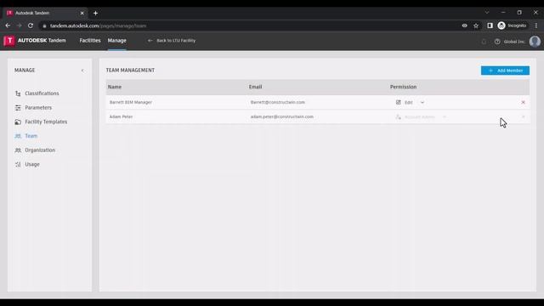Switch to the Manage tab
The image size is (544, 306).
117,41
